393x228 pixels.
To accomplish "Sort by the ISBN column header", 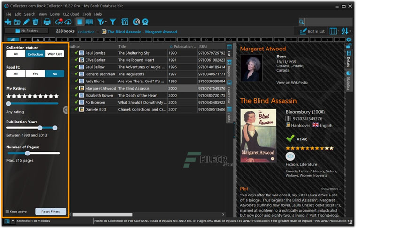I will pos(203,47).
